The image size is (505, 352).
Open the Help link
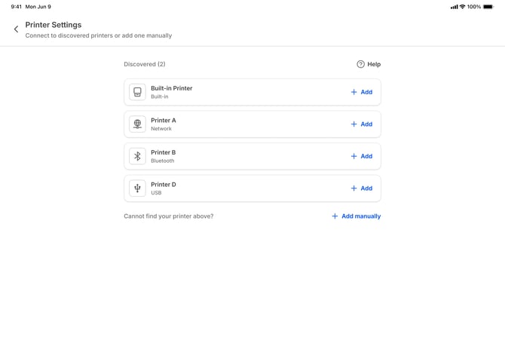click(x=374, y=64)
